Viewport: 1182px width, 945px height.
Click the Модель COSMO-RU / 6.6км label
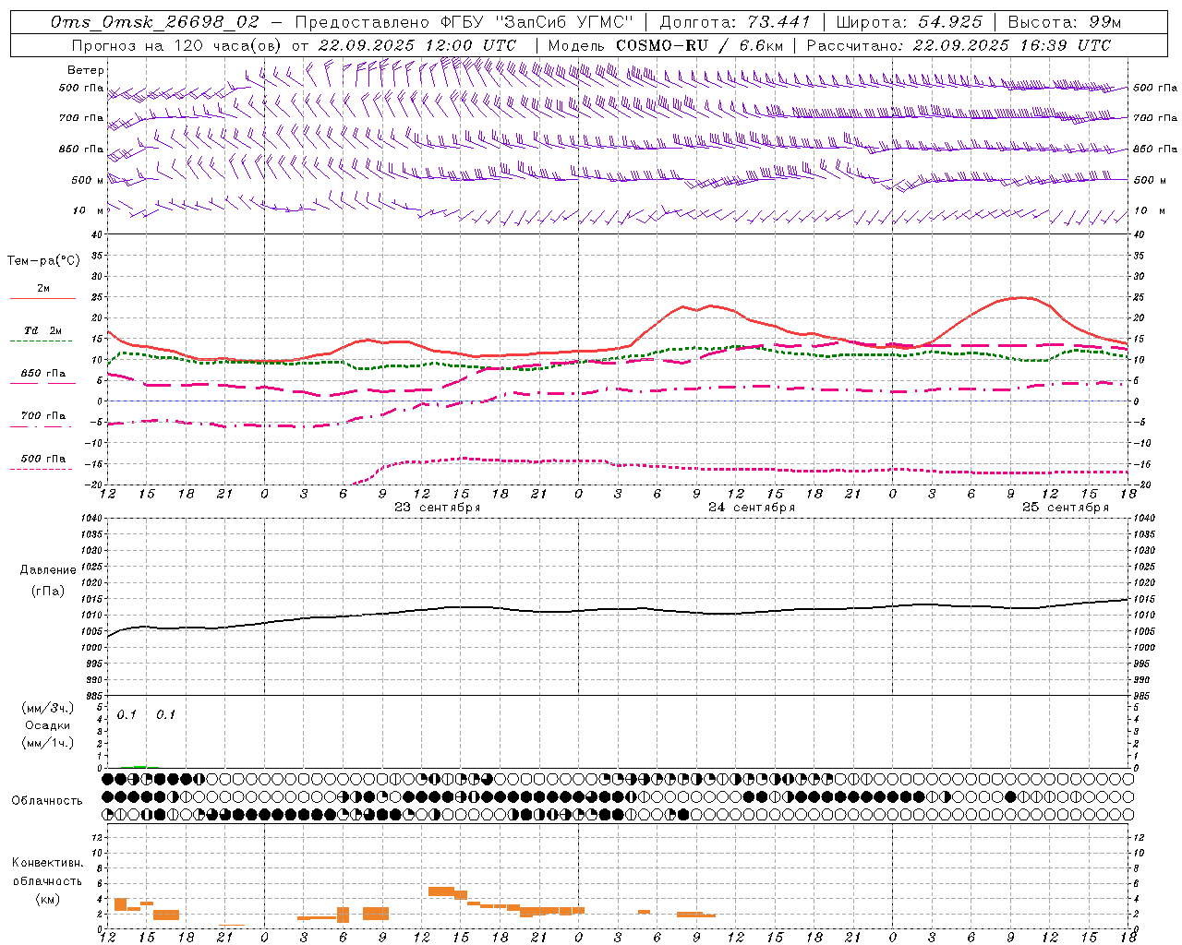tap(666, 45)
